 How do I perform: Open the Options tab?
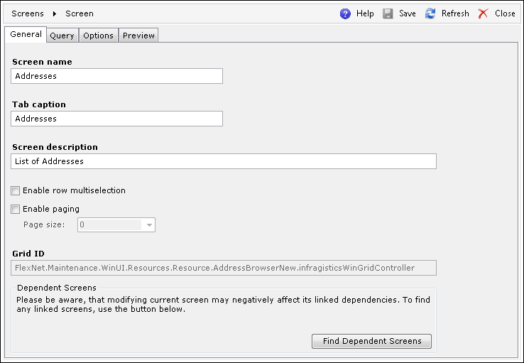[x=98, y=36]
